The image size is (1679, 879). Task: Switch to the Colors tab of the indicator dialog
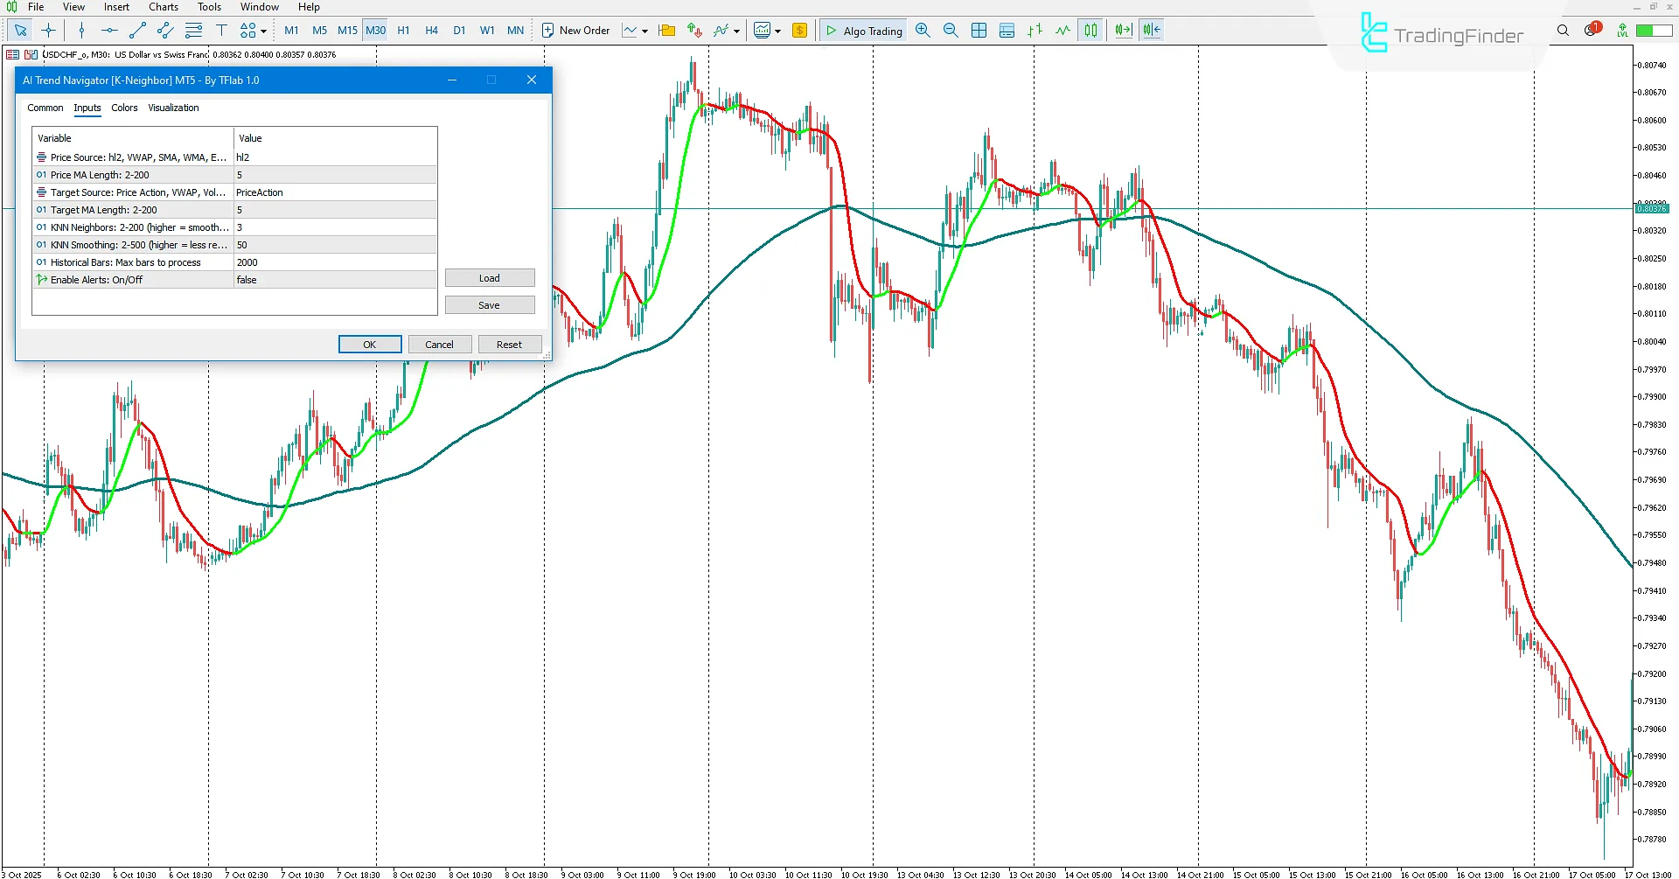point(124,108)
